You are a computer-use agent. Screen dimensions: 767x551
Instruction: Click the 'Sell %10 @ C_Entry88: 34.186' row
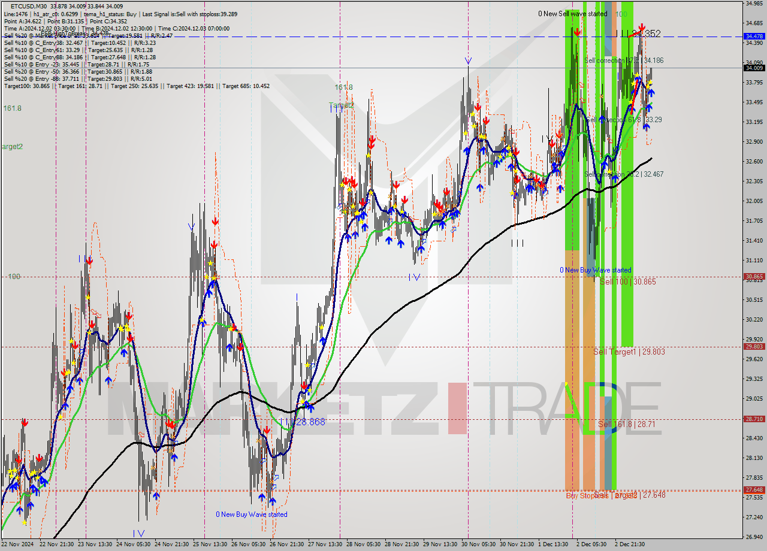point(80,57)
